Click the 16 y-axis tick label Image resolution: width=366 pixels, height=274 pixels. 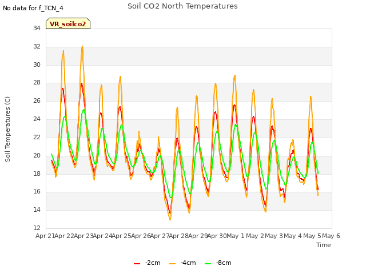tap(37, 192)
